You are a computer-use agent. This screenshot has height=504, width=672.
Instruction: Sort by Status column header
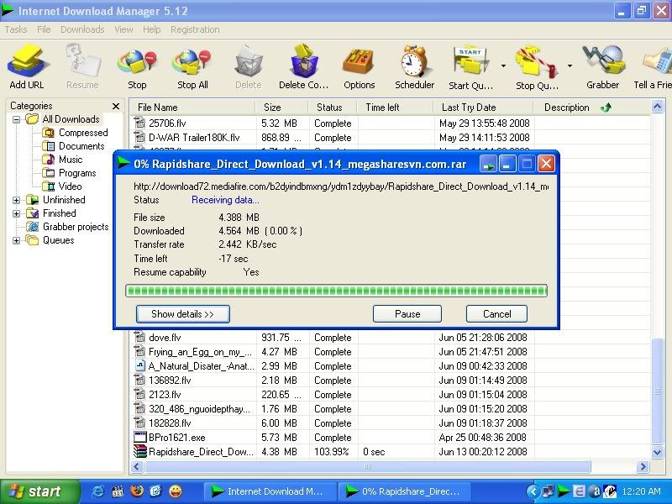(332, 108)
